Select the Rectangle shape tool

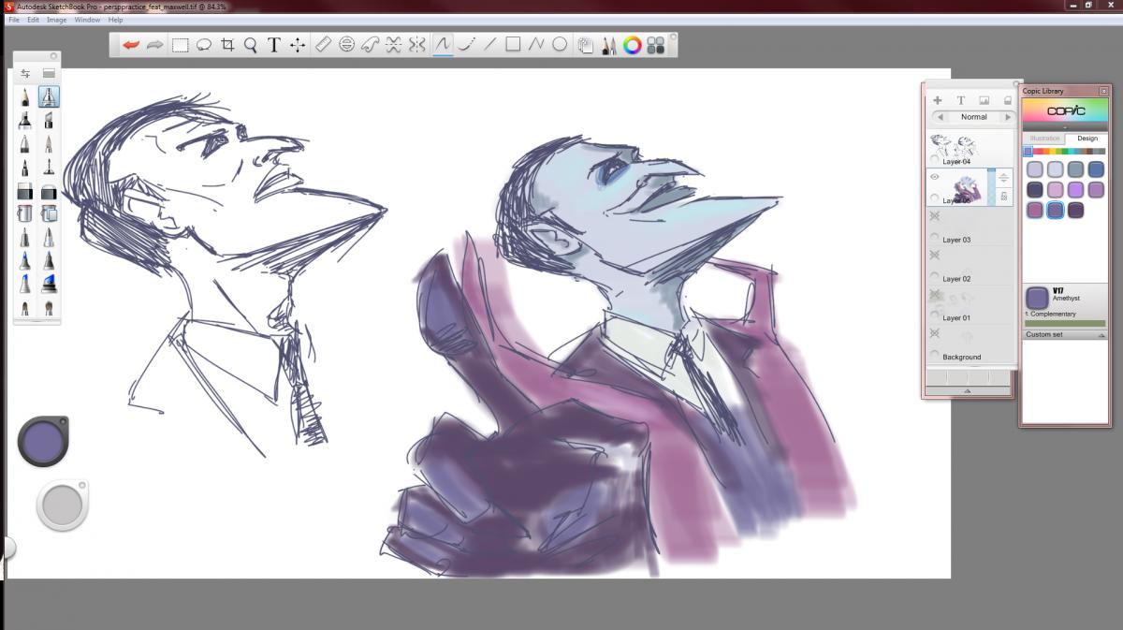click(513, 44)
